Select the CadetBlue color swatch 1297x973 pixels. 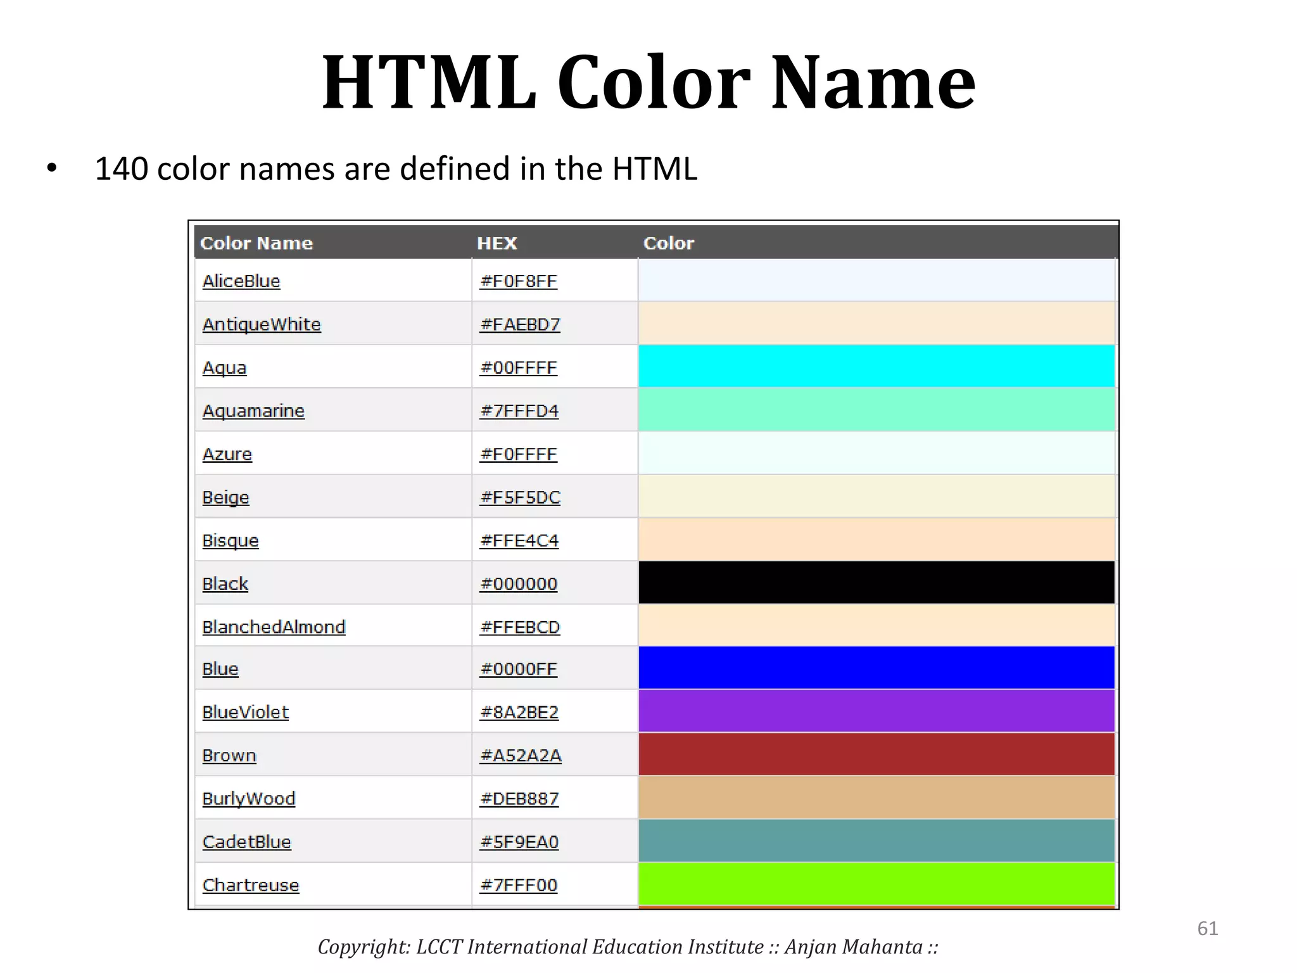coord(876,841)
